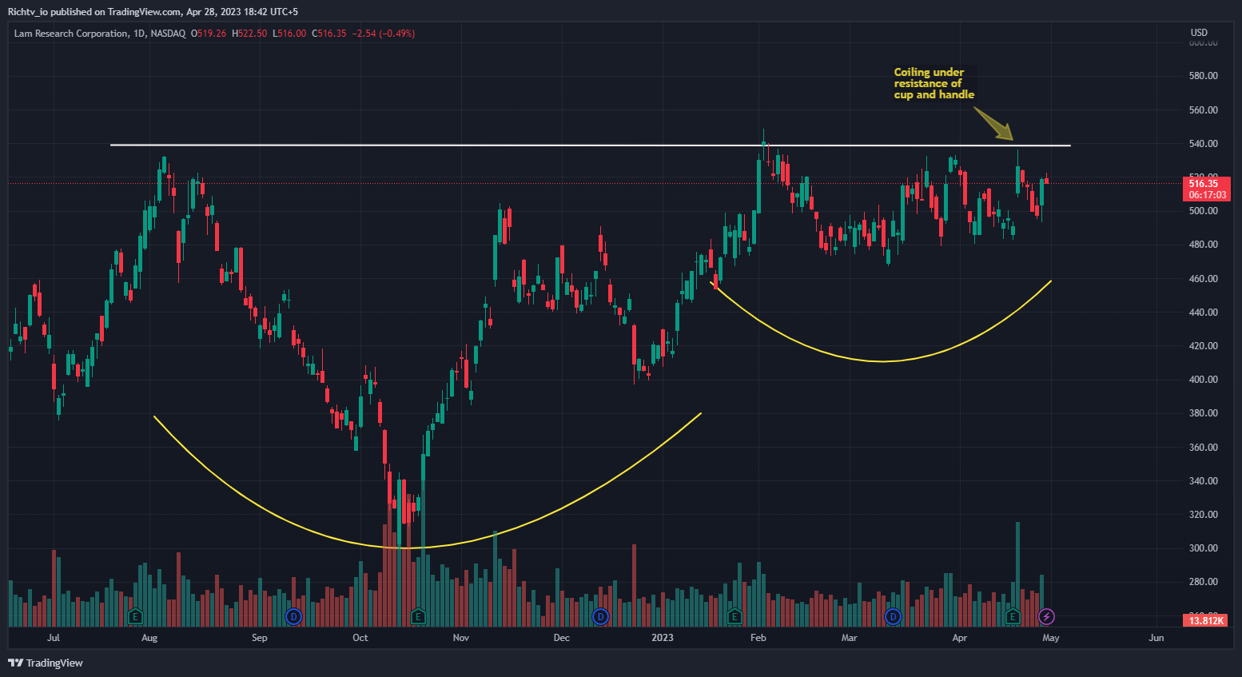Click the Dec label on time axis
The width and height of the screenshot is (1242, 677).
[562, 638]
